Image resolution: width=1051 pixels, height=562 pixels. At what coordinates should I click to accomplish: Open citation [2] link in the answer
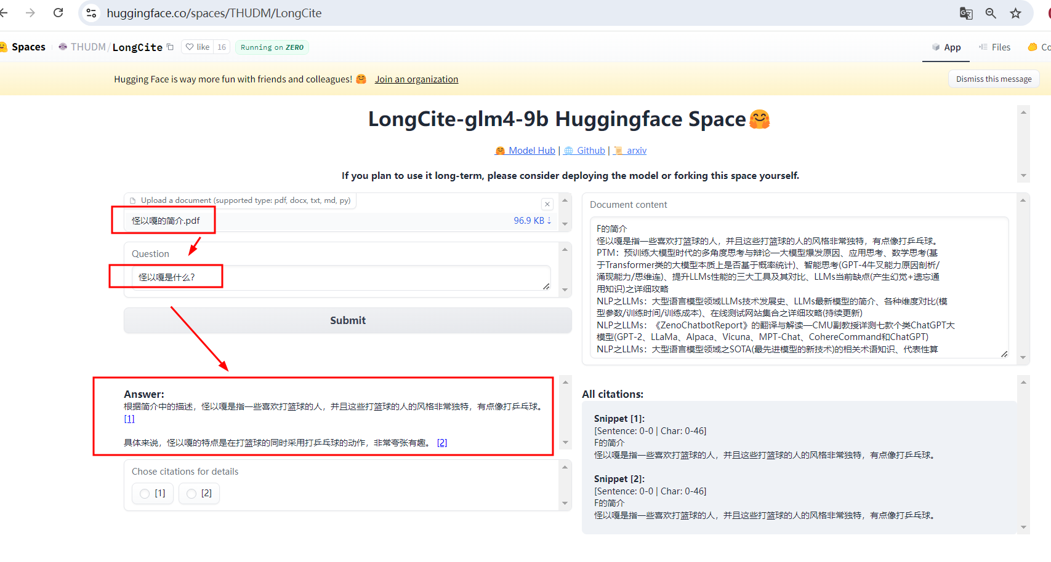(442, 442)
